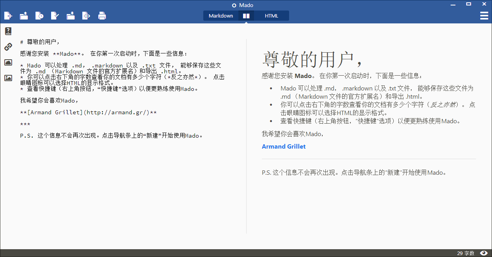Switch to the HTML tab
Image resolution: width=492 pixels, height=257 pixels.
[272, 16]
